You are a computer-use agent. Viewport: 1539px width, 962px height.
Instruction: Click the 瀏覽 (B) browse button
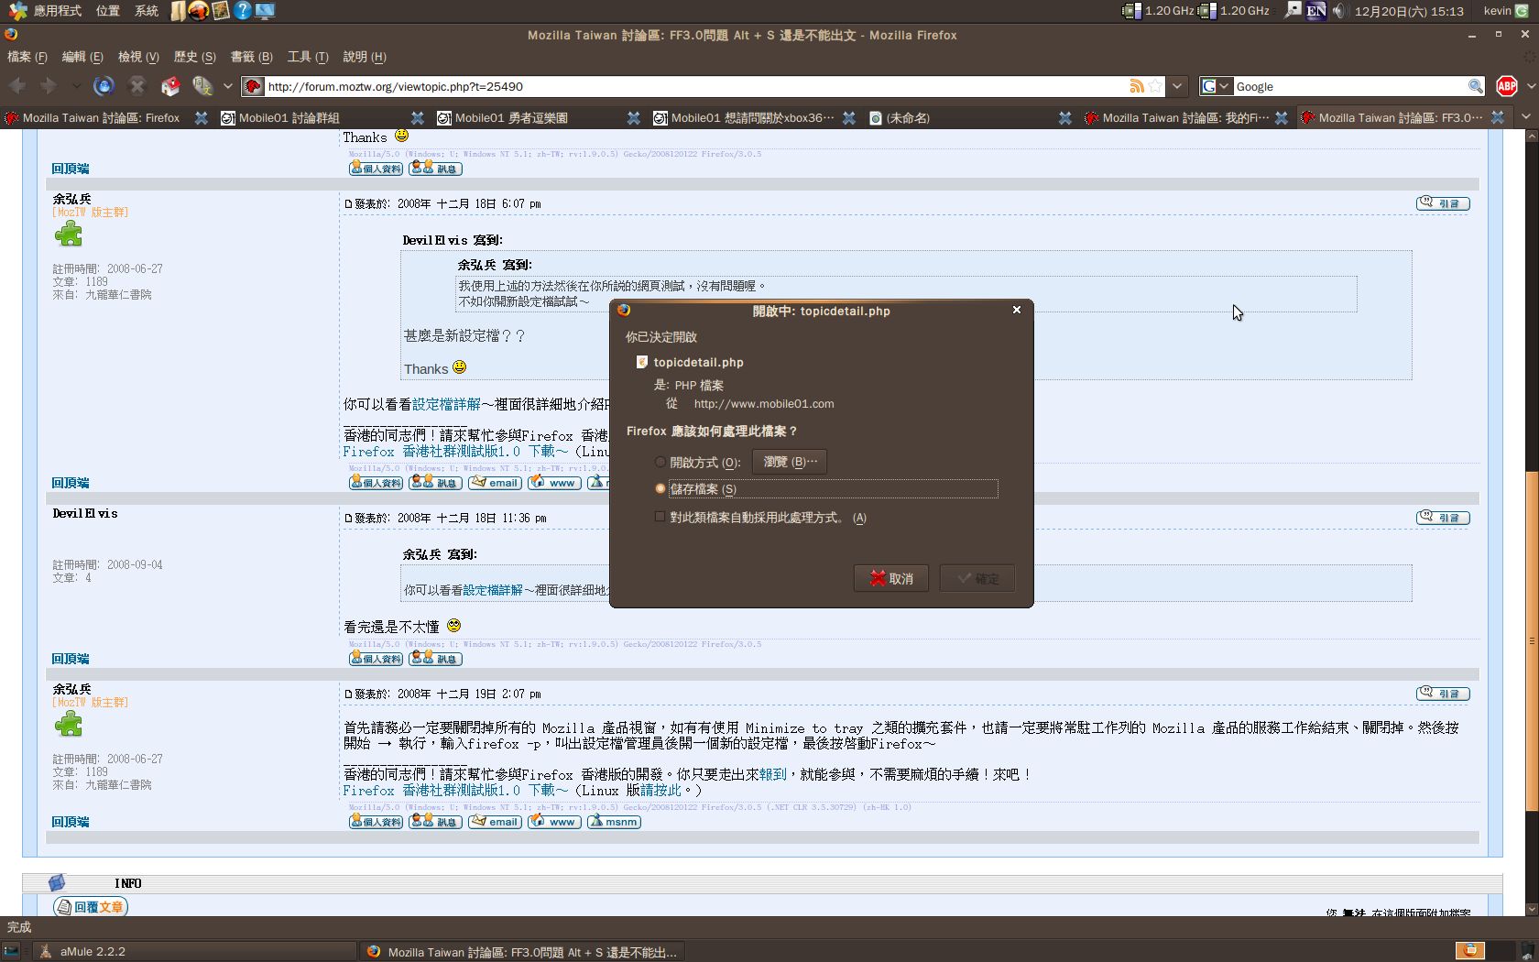[x=790, y=462]
